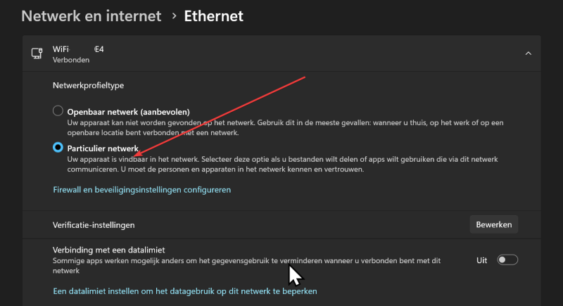Click the Verificatie-instellingen row label
The height and width of the screenshot is (306, 563).
pyautogui.click(x=94, y=225)
